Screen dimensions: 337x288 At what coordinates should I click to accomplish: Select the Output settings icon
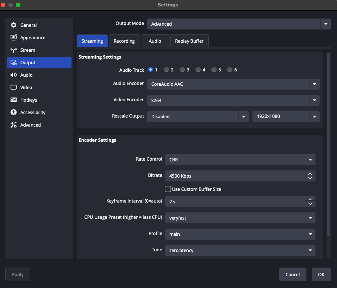(x=14, y=62)
